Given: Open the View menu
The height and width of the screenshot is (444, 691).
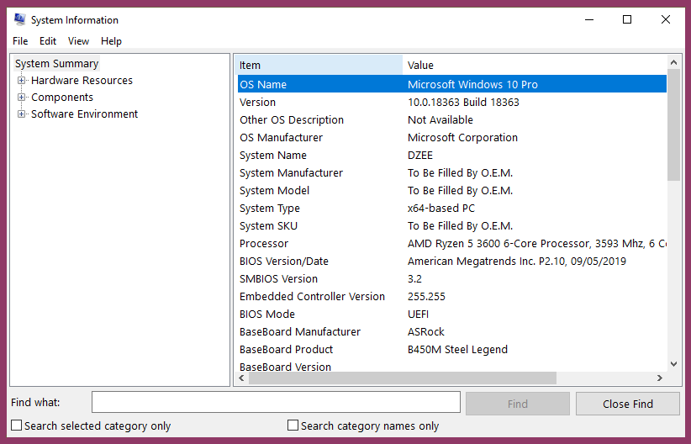Looking at the screenshot, I should pos(78,41).
